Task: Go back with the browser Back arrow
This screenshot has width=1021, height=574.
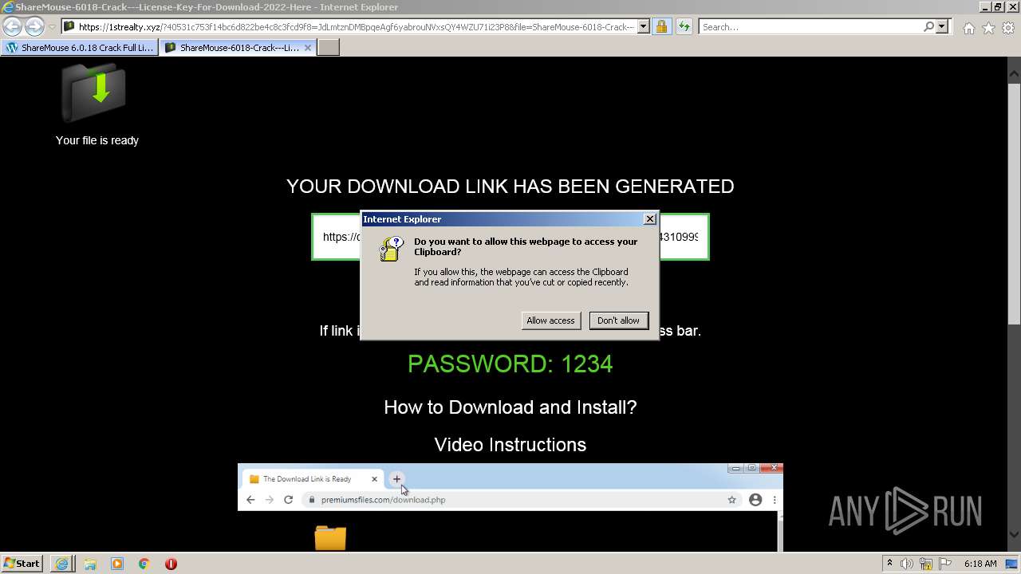Action: tap(12, 26)
